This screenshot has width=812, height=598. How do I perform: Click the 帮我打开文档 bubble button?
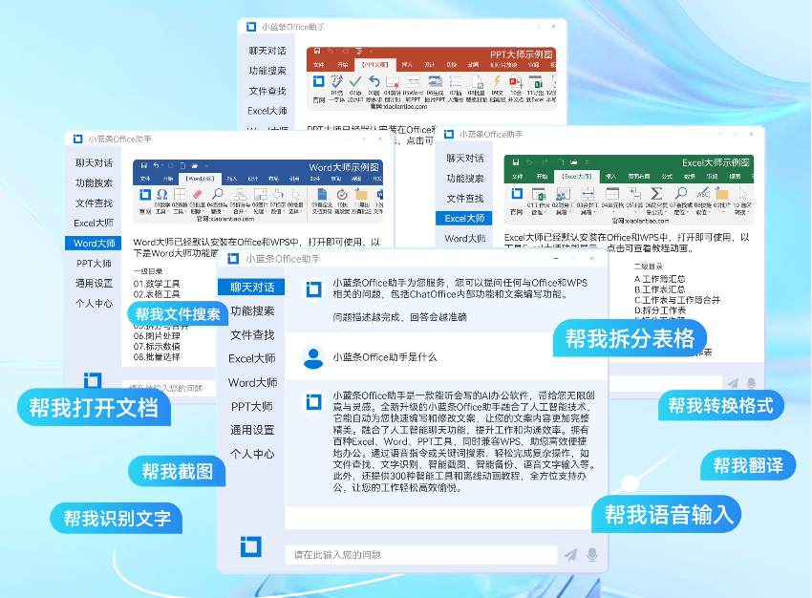coord(94,408)
